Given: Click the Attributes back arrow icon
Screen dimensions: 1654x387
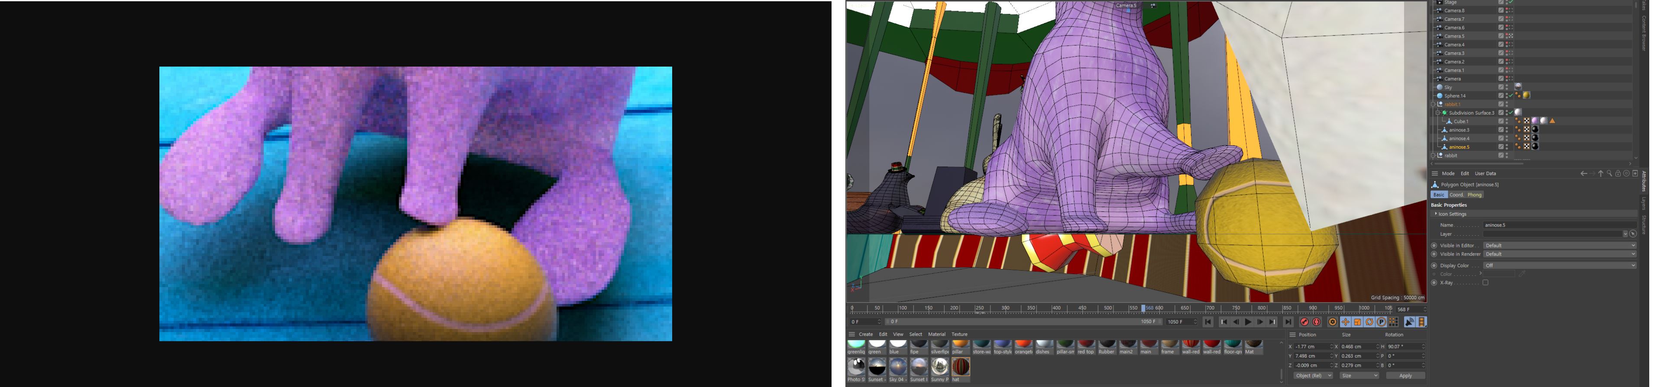Looking at the screenshot, I should tap(1583, 174).
